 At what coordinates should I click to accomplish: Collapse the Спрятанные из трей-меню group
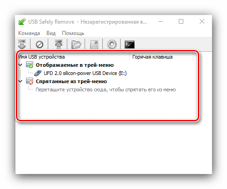(20, 81)
